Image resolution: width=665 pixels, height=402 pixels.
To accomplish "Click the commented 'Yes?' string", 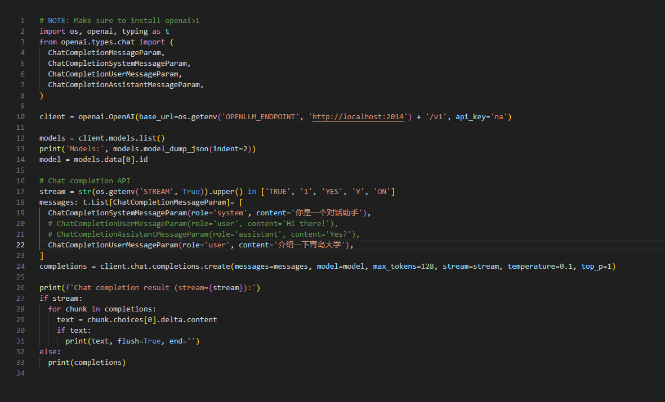I will pyautogui.click(x=338, y=234).
